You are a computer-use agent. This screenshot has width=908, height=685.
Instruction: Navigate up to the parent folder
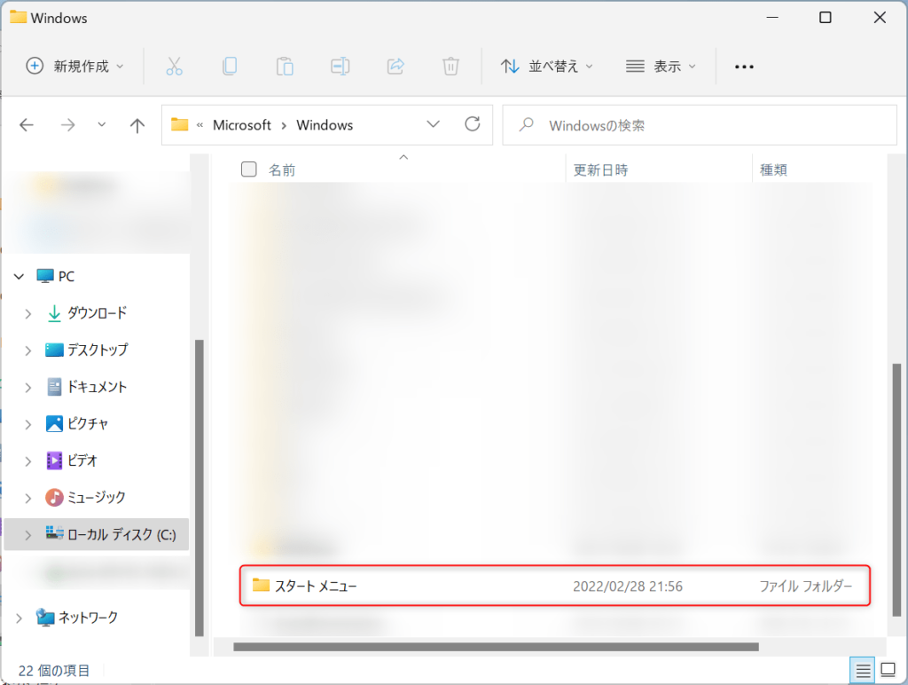click(137, 124)
